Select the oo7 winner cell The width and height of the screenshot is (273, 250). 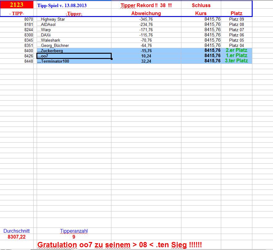pyautogui.click(x=43, y=56)
